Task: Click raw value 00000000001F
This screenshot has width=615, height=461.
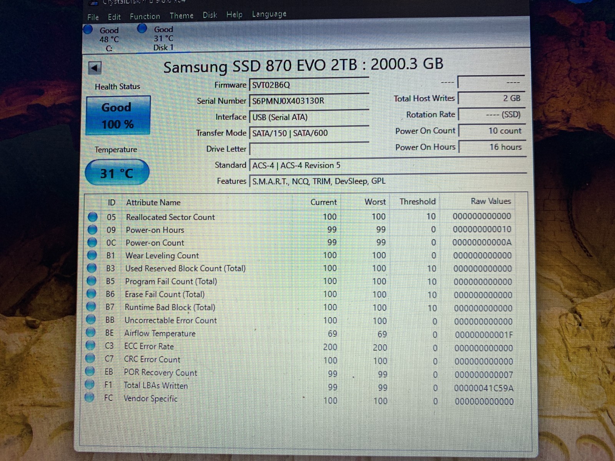Action: click(484, 335)
